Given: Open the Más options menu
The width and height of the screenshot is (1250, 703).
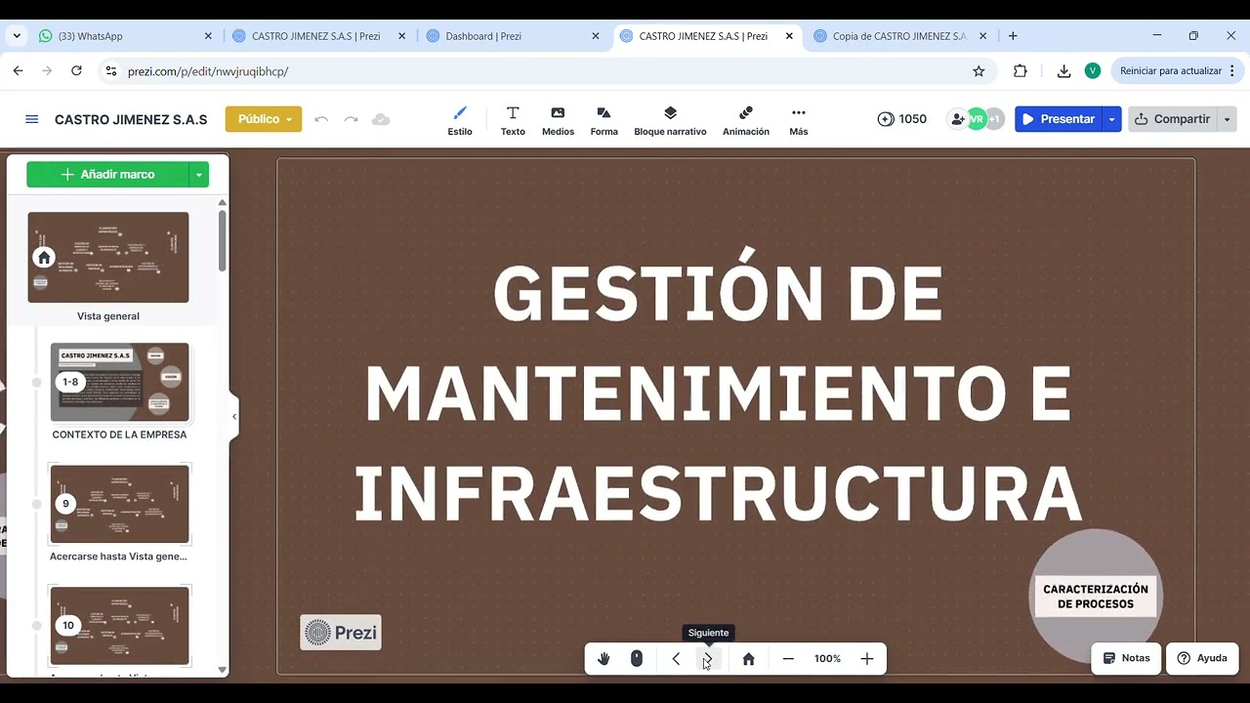Looking at the screenshot, I should [x=799, y=120].
